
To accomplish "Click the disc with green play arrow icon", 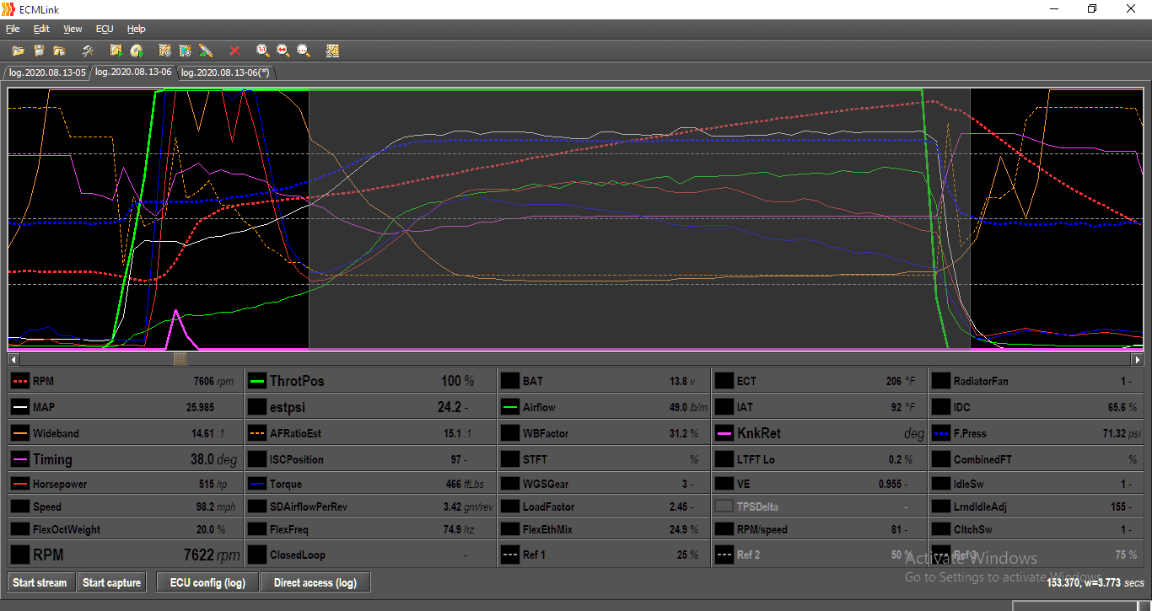I will (x=136, y=51).
